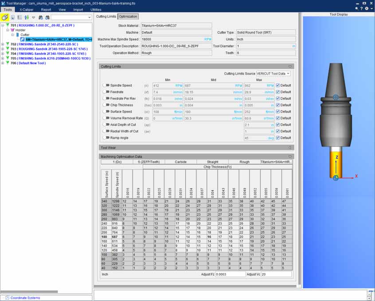The height and width of the screenshot is (301, 375).
Task: Click the magnifier search icon at top right
Action: click(357, 9)
